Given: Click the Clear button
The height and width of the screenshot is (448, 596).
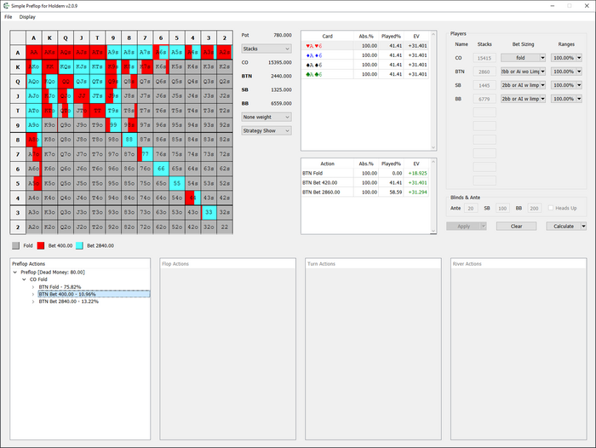Looking at the screenshot, I should click(516, 227).
